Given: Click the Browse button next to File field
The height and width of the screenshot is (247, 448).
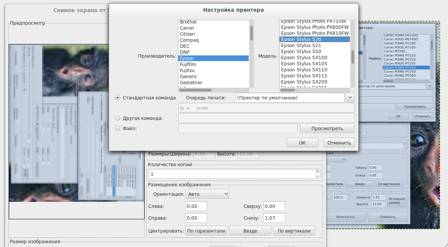Looking at the screenshot, I should tap(327, 129).
